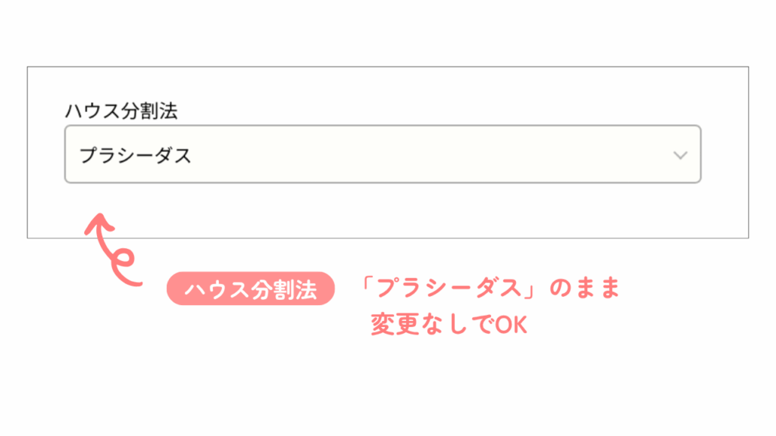Click the pink ハウス分割法 pill badge
Image resolution: width=776 pixels, height=436 pixels.
pyautogui.click(x=250, y=289)
